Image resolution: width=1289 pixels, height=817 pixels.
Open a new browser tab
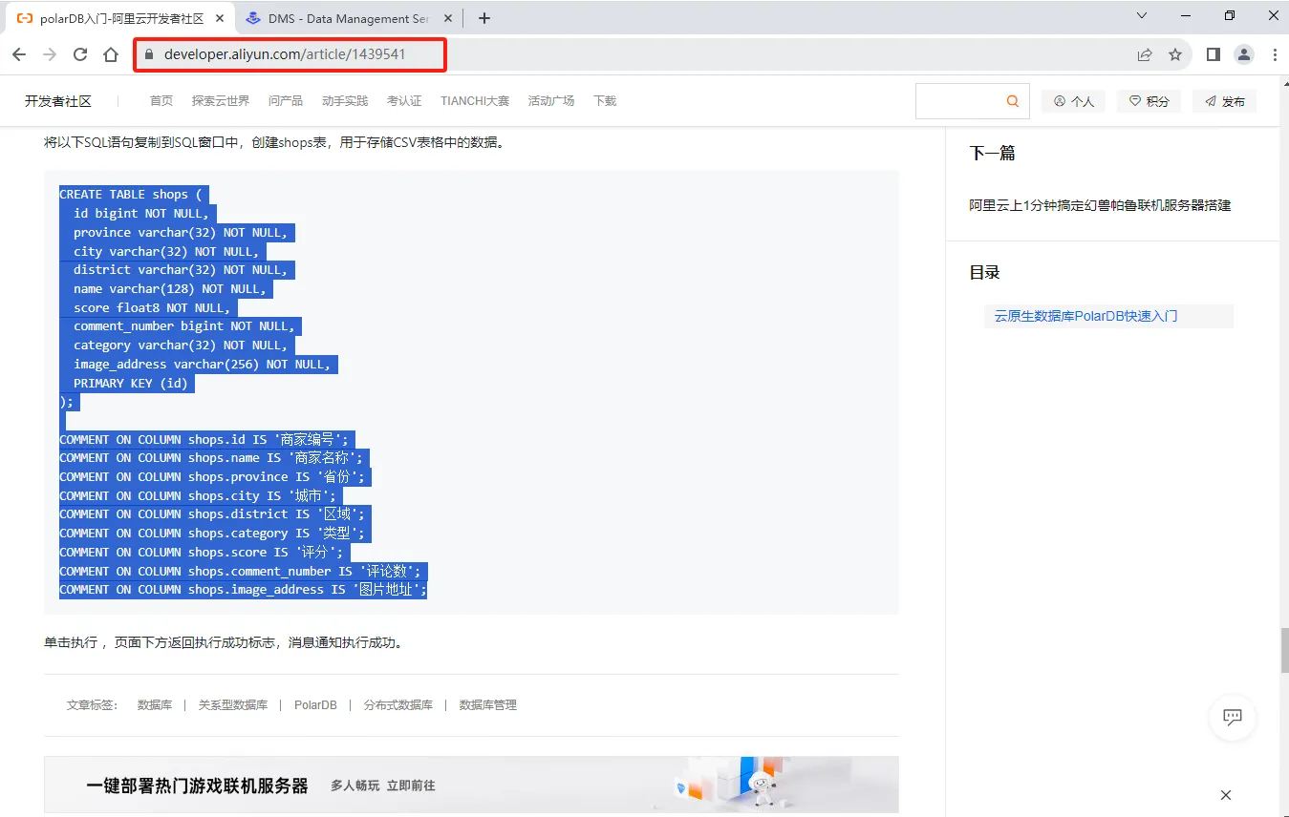(484, 18)
